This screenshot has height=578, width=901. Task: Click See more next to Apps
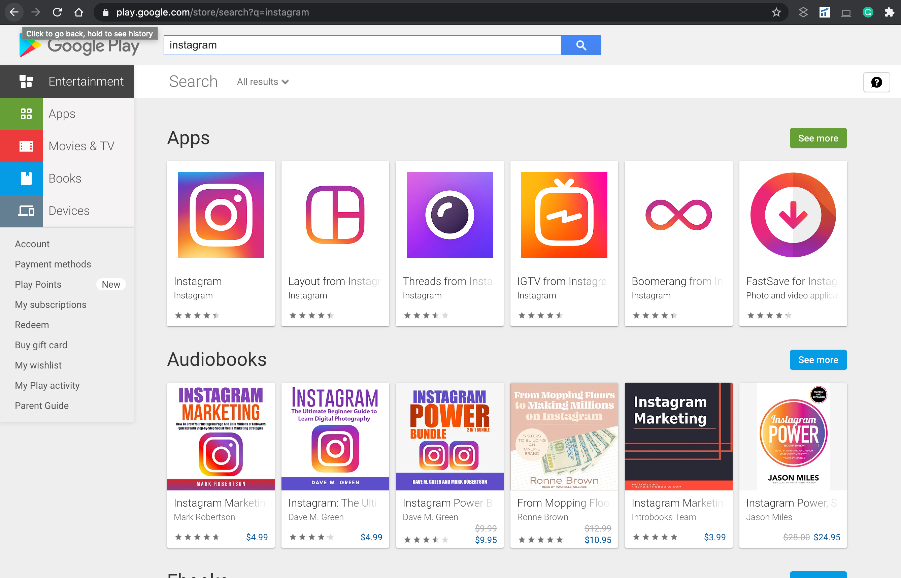click(x=818, y=138)
